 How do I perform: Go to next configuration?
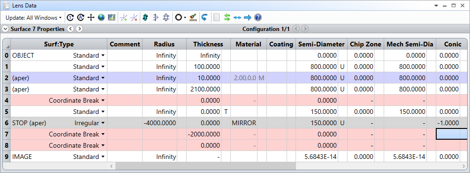coord(305,29)
